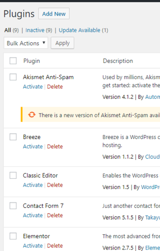Show plugins with Update Available
Screen dimensions: 160x251
[80, 30]
